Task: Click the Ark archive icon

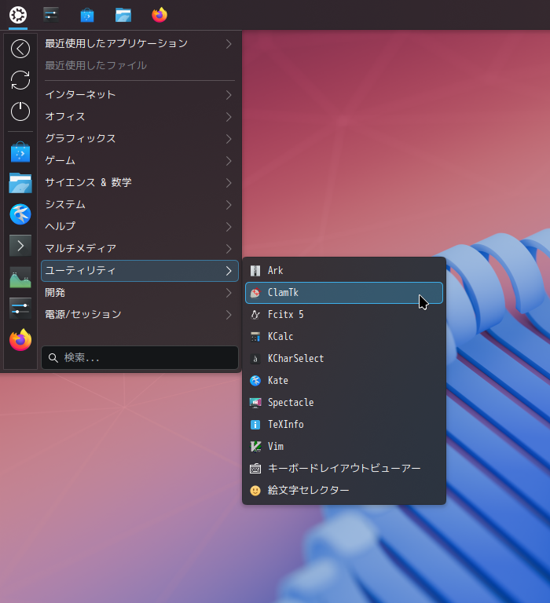Action: coord(255,271)
